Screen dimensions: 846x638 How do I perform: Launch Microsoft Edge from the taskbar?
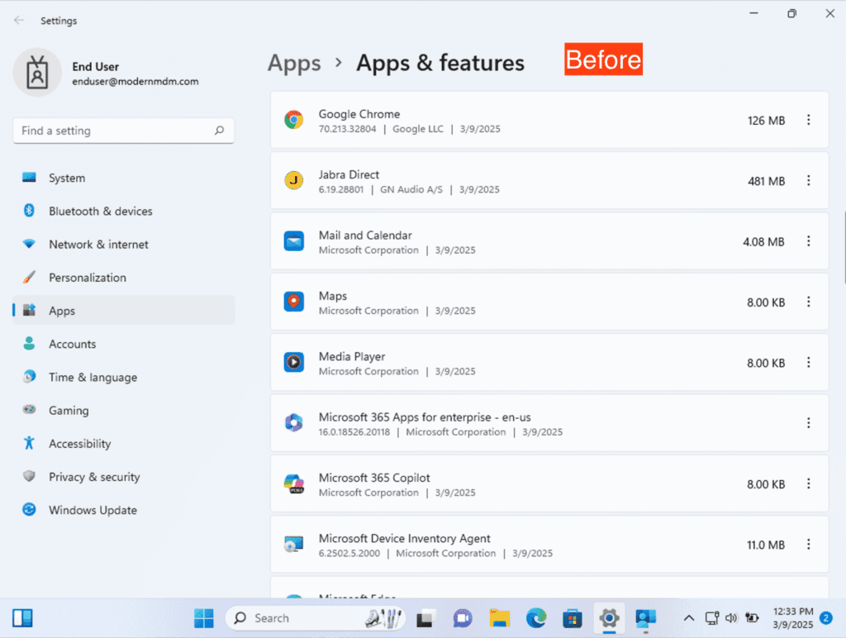[x=536, y=618]
